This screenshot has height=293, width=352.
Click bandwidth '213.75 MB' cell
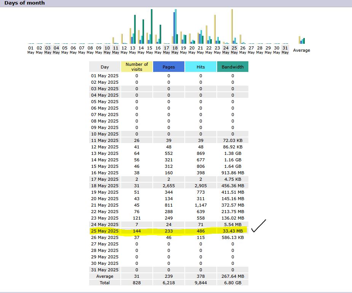232,212
